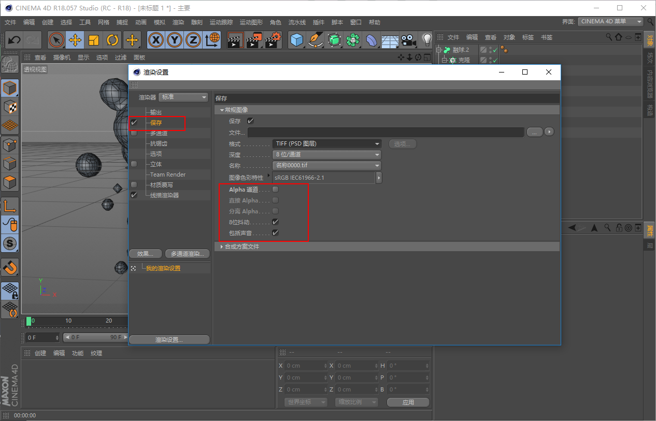Screen dimensions: 656x421
Task: Toggle 包括声音 checkbox
Action: click(276, 233)
